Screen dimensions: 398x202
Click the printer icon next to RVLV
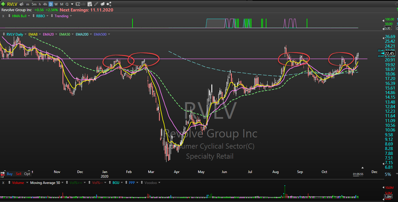point(22,4)
